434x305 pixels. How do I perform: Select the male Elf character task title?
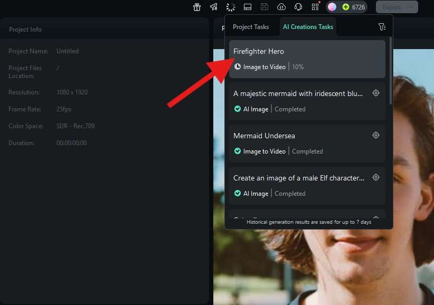[x=299, y=178]
